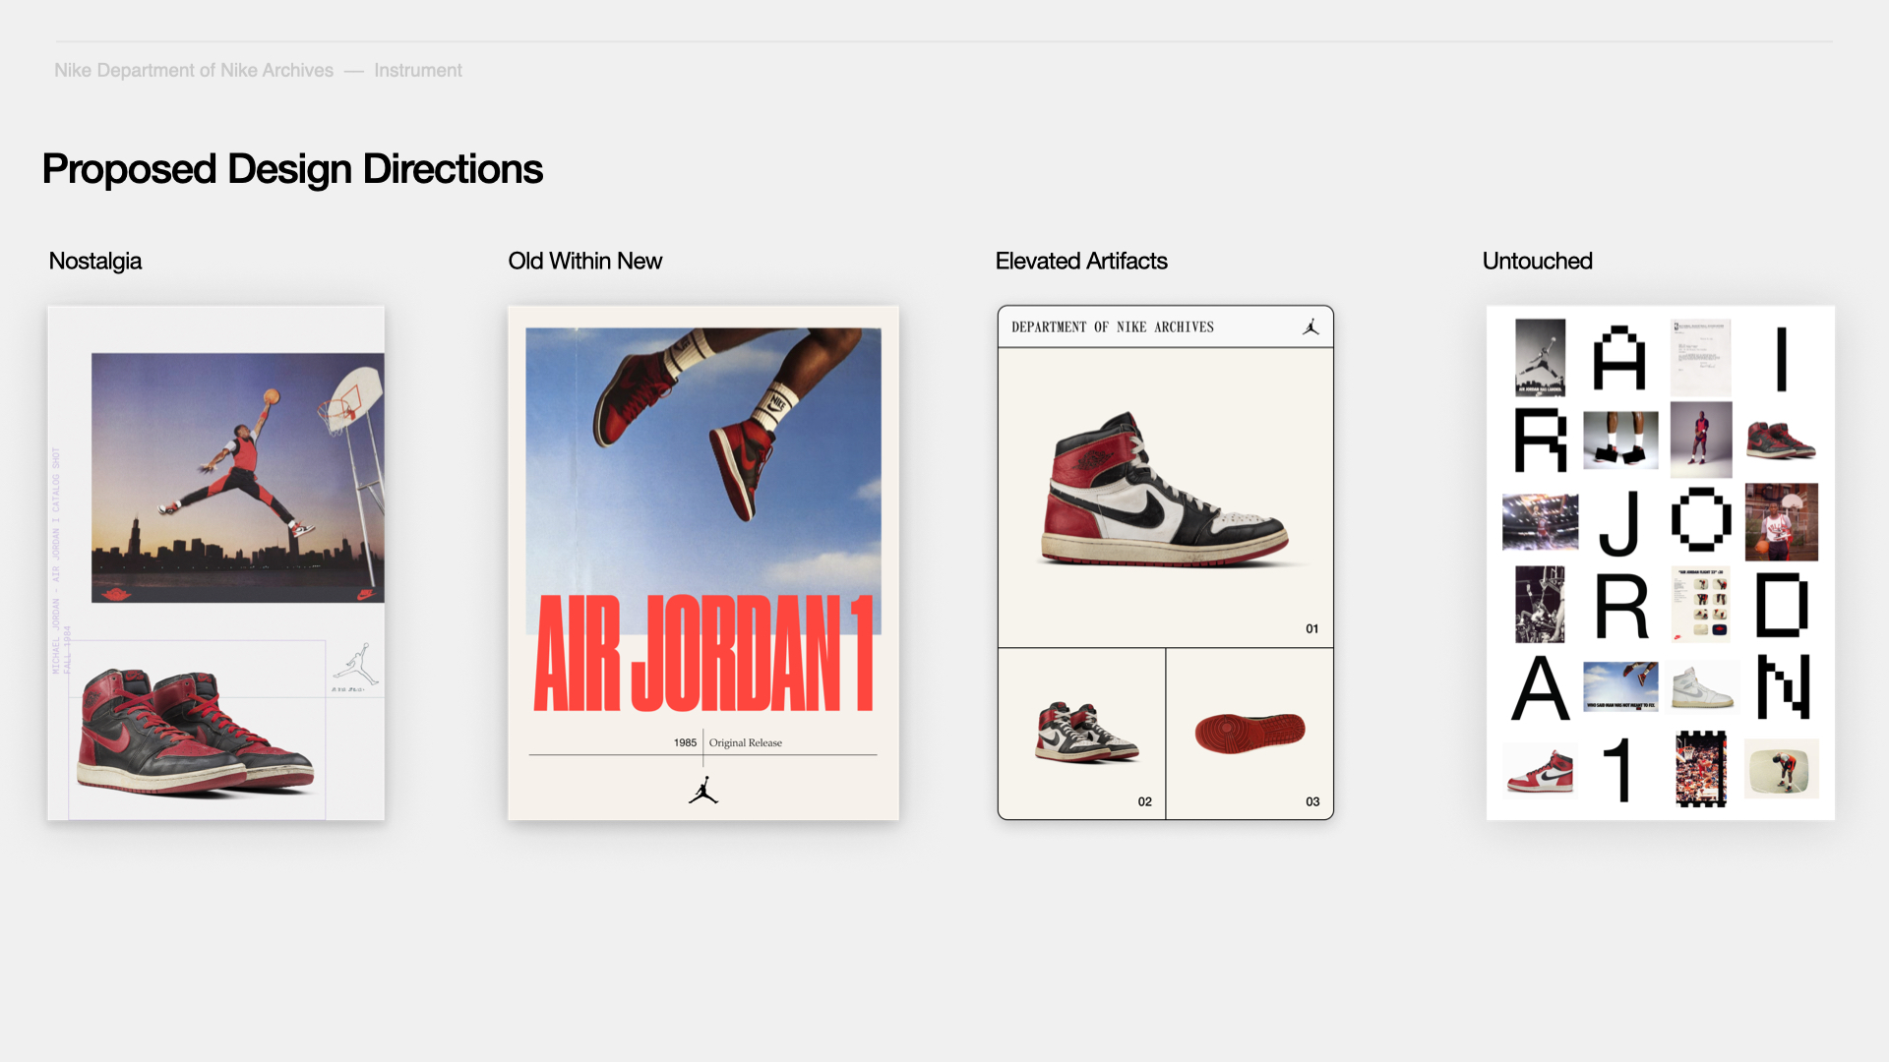Open the Old Within New poster
Image resolution: width=1889 pixels, height=1062 pixels.
[703, 562]
